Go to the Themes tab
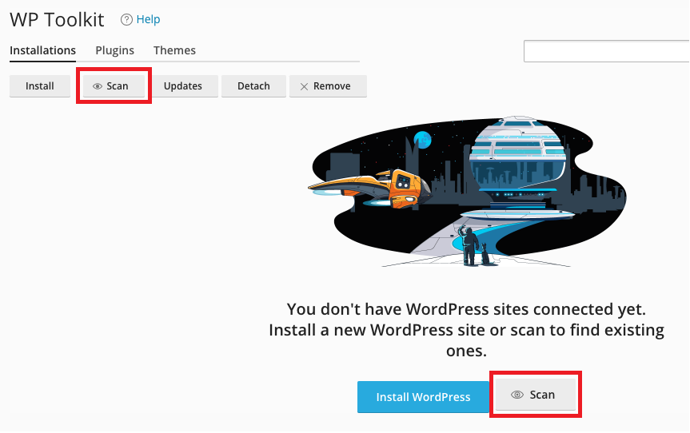Viewport: 690px width, 433px height. [x=174, y=50]
